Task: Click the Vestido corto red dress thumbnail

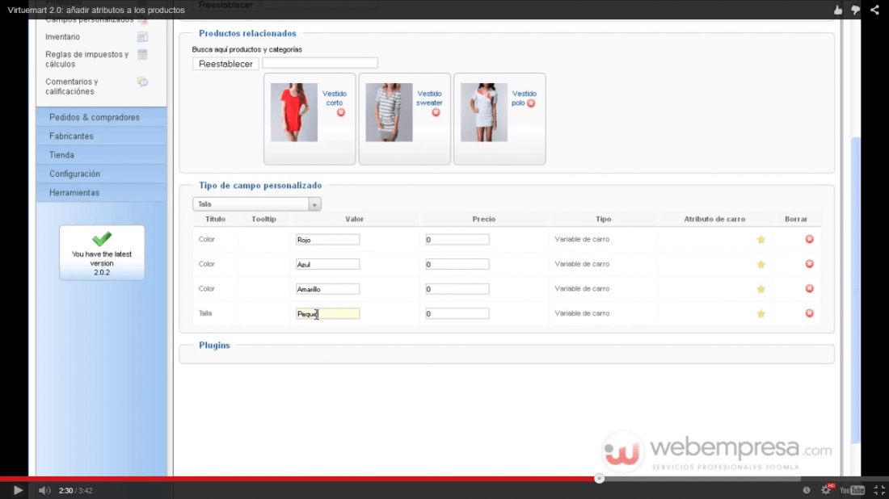Action: [293, 112]
